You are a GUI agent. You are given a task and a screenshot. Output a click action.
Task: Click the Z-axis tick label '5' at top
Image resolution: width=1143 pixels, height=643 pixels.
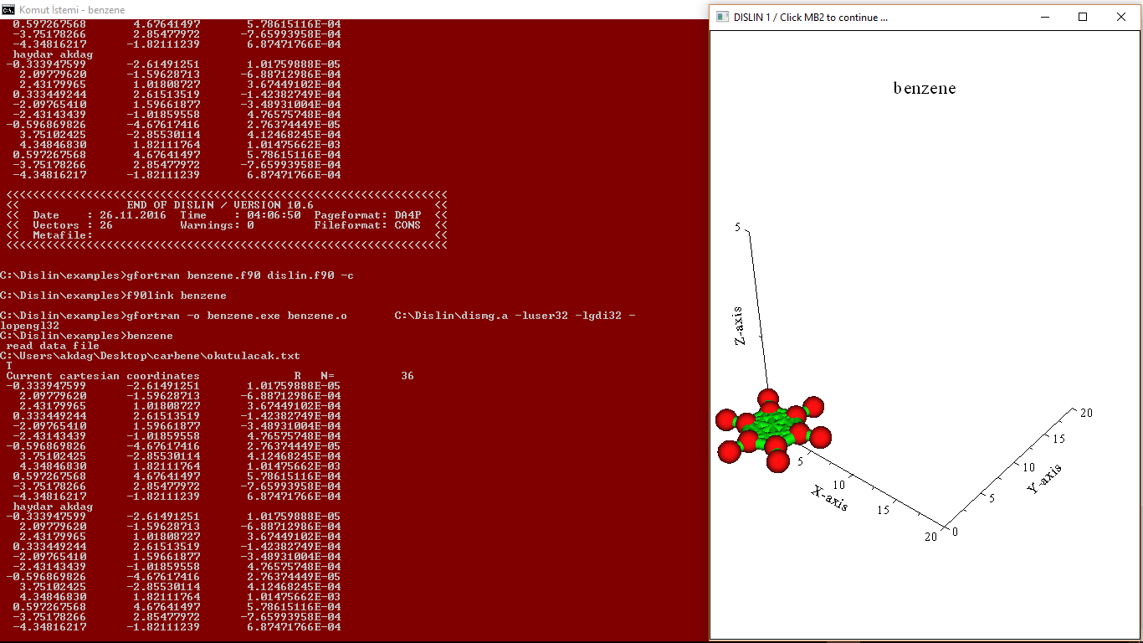(737, 227)
